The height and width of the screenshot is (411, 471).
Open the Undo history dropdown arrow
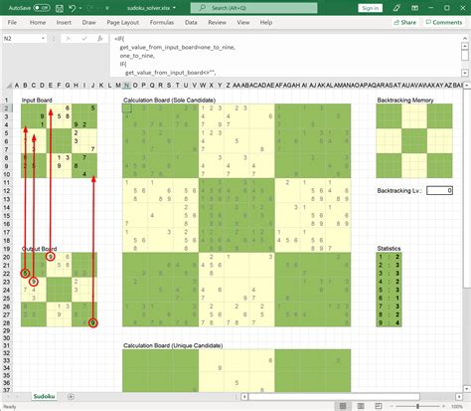tap(80, 8)
